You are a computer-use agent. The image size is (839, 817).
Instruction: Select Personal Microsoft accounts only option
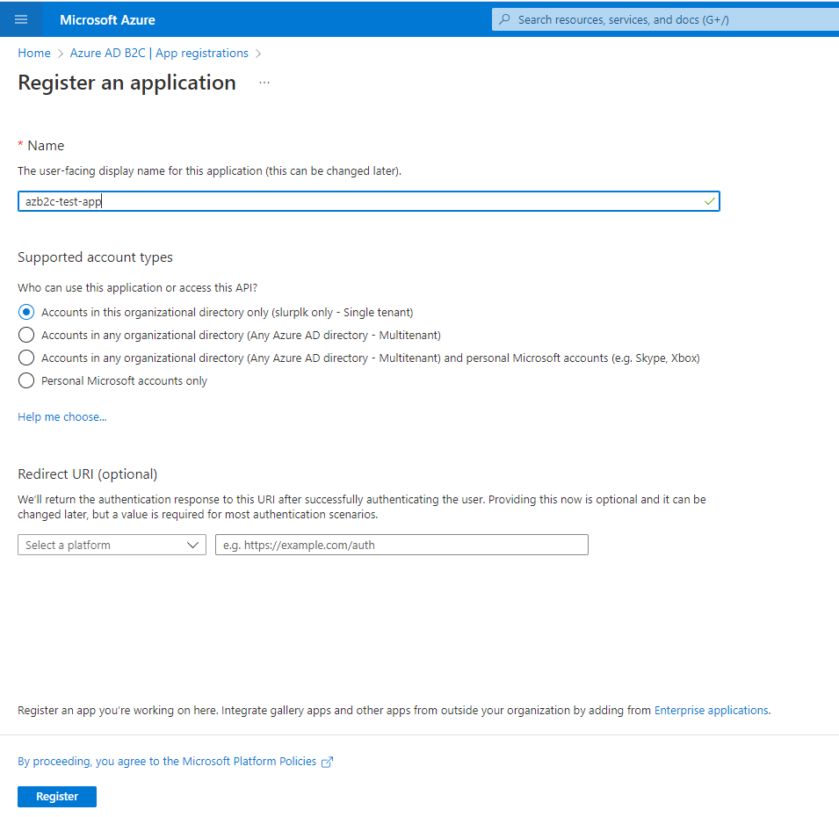click(26, 381)
